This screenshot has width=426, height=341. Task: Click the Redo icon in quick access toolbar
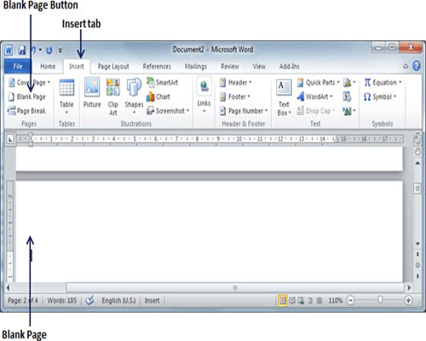[49, 50]
